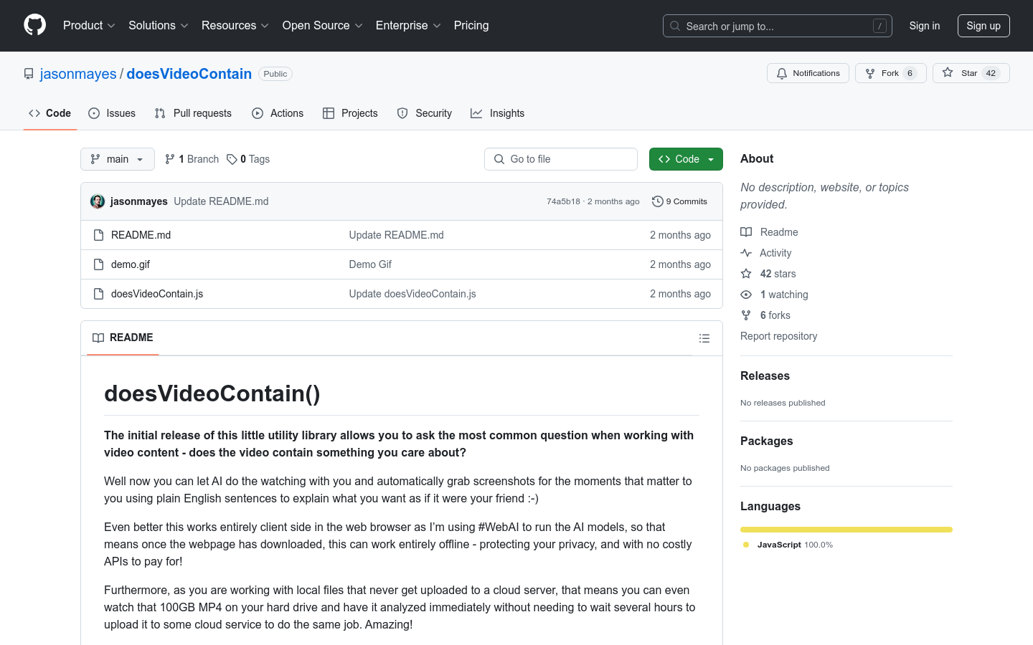
Task: Open the demo.gif file
Action: [131, 264]
